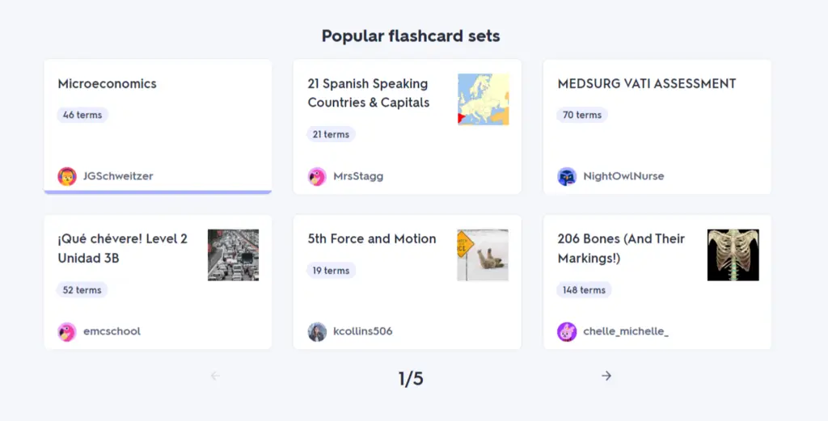Open the Europe map thumbnail
The width and height of the screenshot is (828, 421).
(483, 99)
